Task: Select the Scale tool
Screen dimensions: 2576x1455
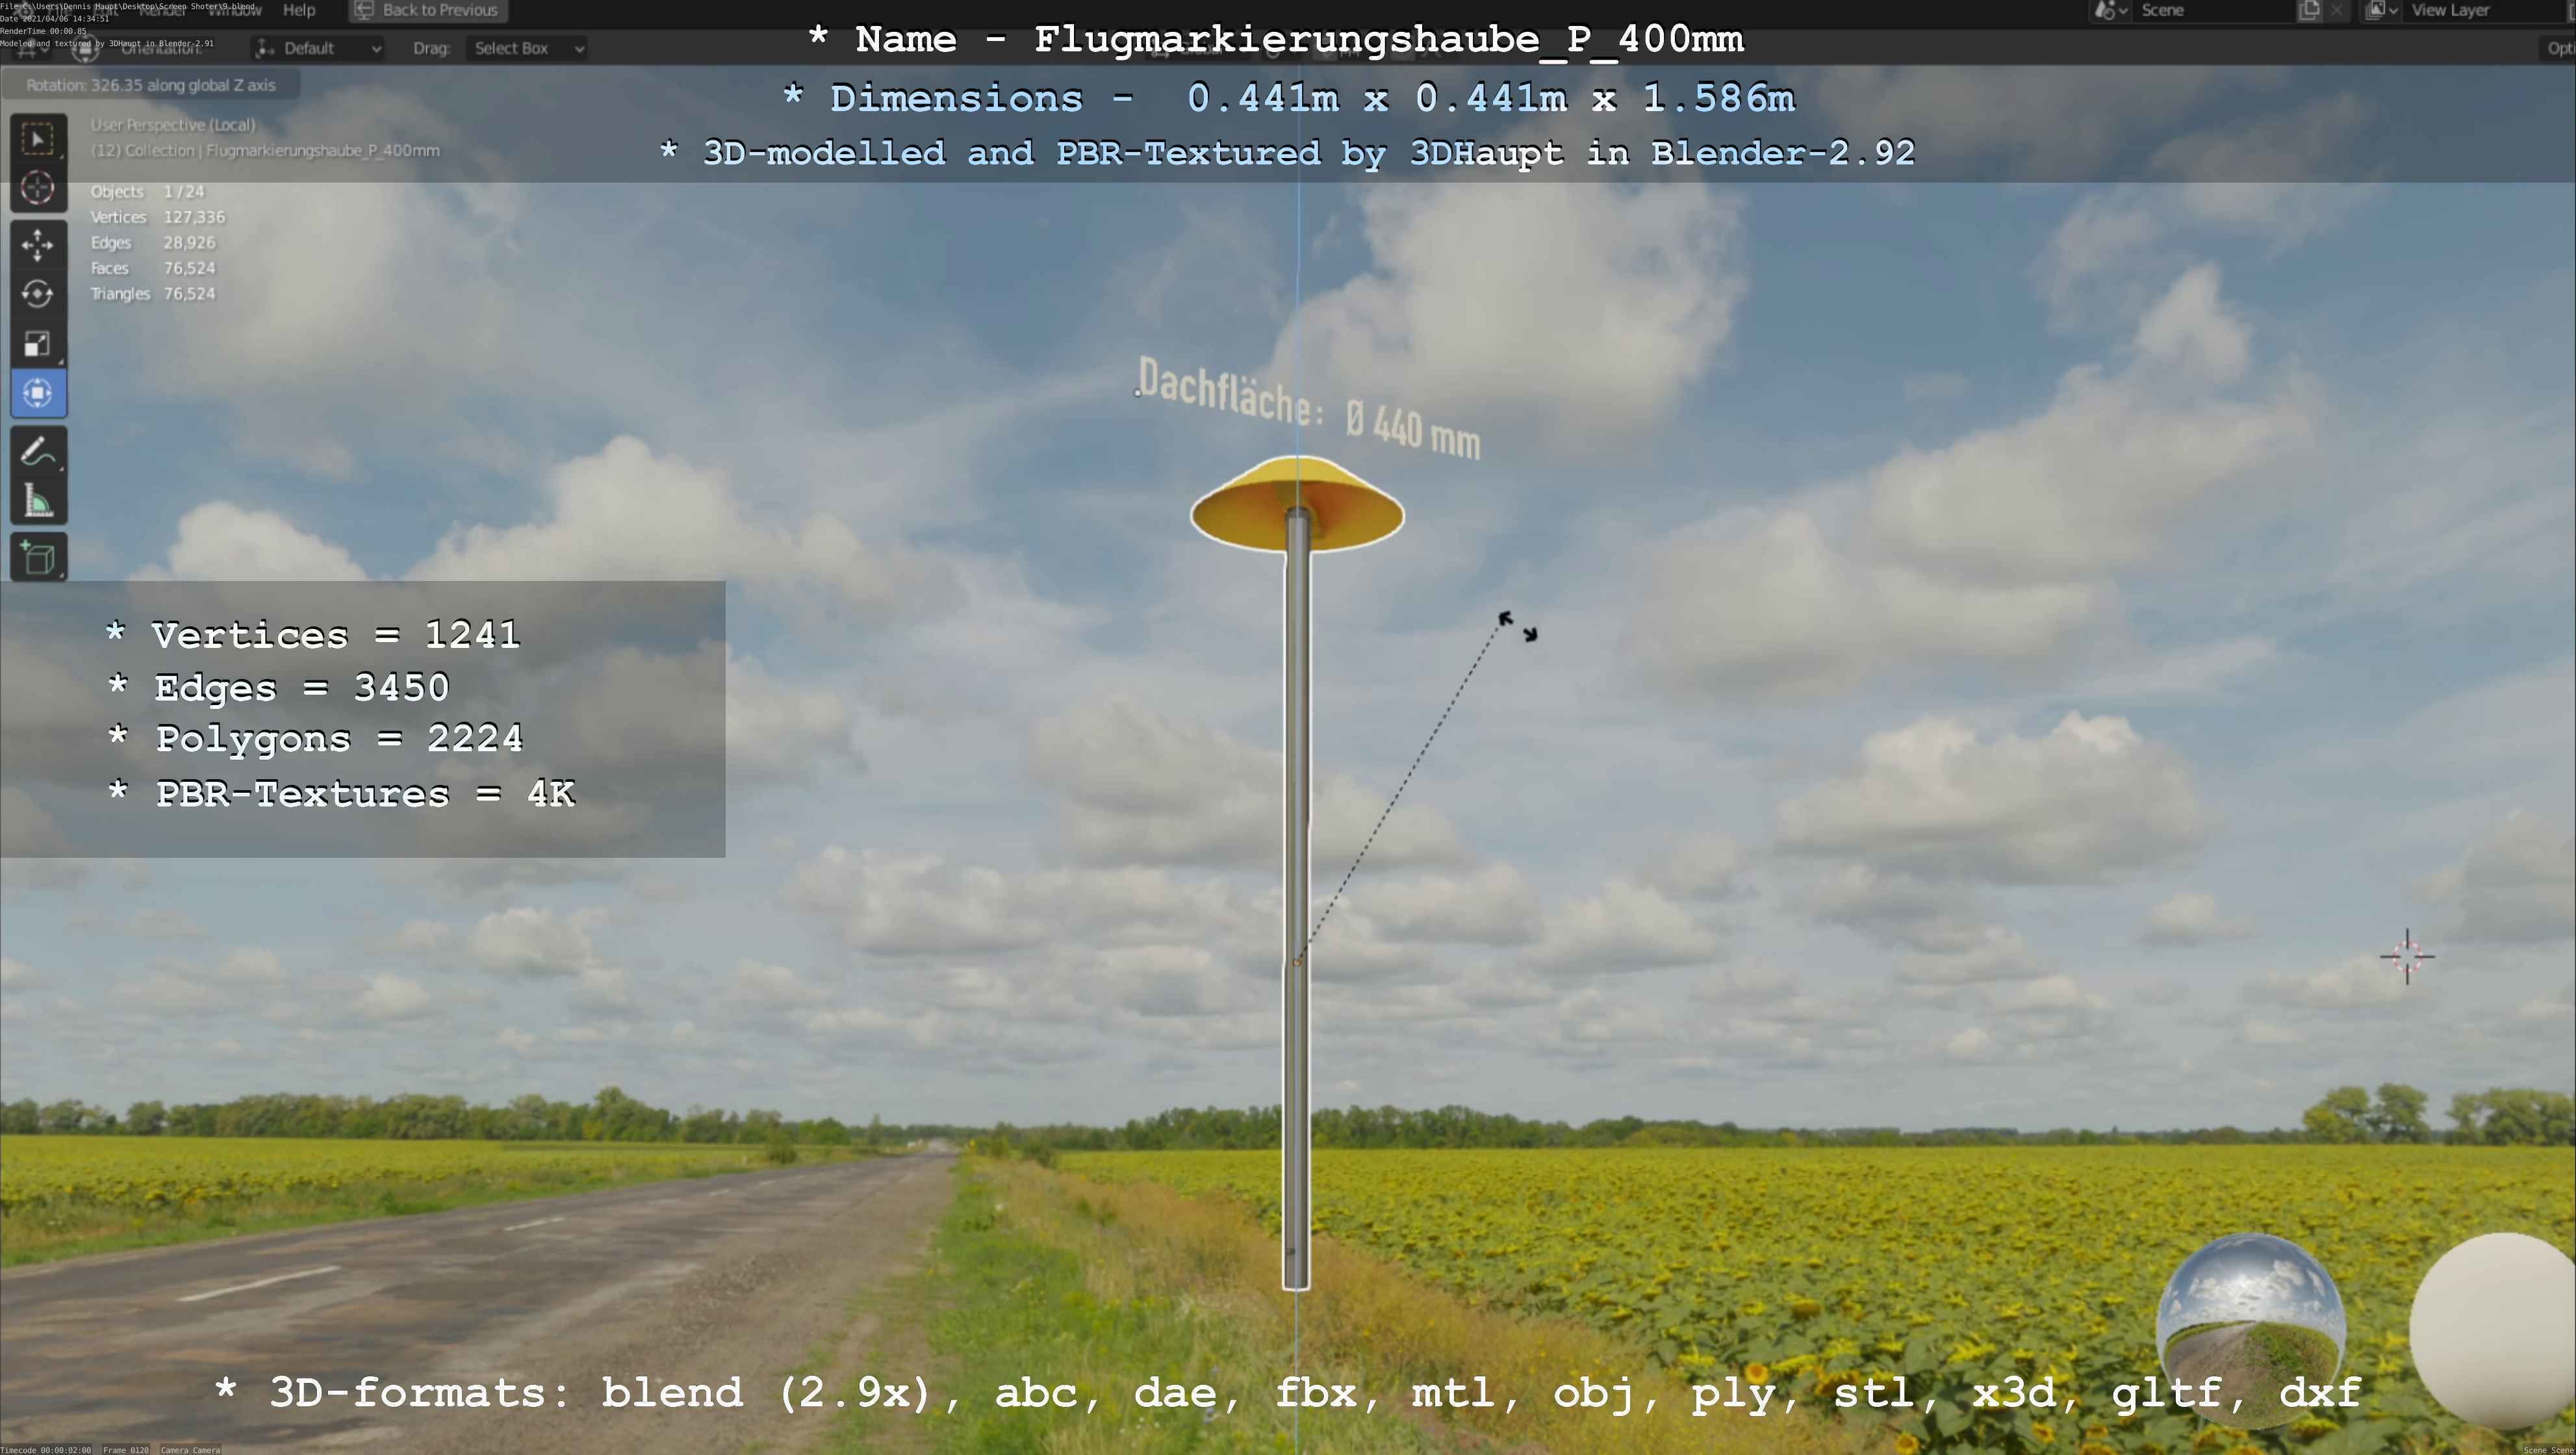Action: tap(38, 344)
